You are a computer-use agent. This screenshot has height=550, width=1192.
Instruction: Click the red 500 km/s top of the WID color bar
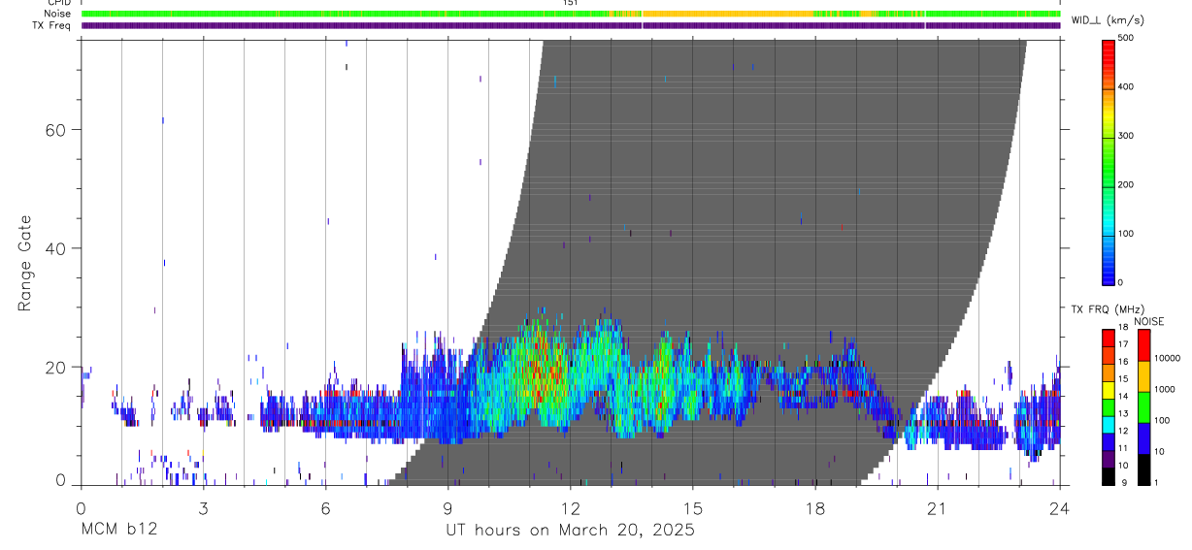pyautogui.click(x=1109, y=45)
